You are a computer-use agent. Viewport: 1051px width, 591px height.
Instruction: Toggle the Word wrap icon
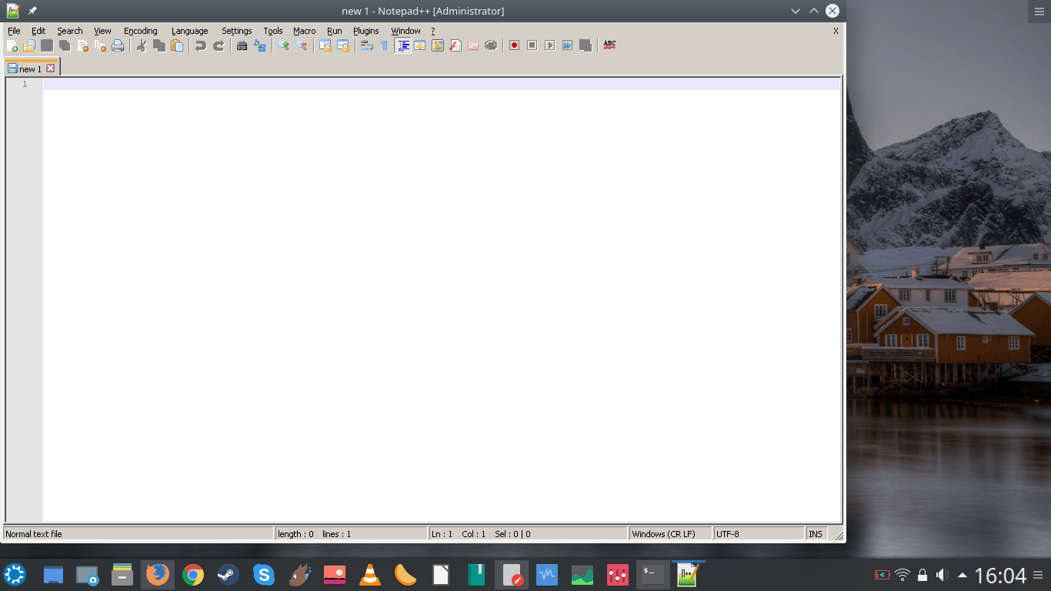click(367, 45)
